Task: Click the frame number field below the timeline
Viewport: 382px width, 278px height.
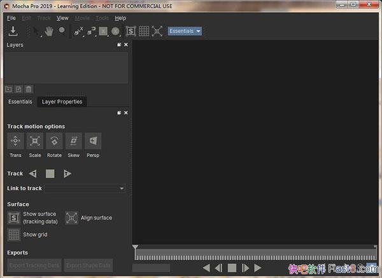Action: [151, 268]
